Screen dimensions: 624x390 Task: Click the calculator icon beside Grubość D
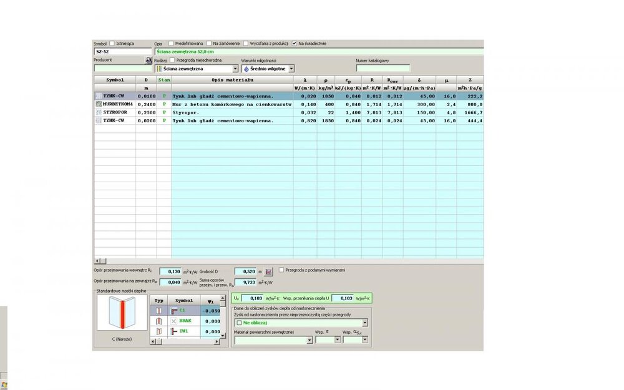point(270,271)
